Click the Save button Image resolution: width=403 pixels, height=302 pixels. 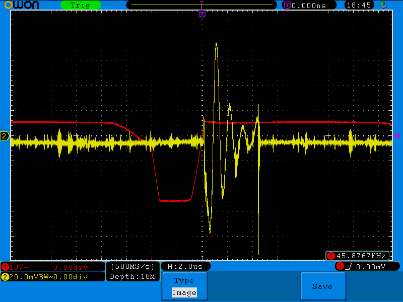click(323, 286)
